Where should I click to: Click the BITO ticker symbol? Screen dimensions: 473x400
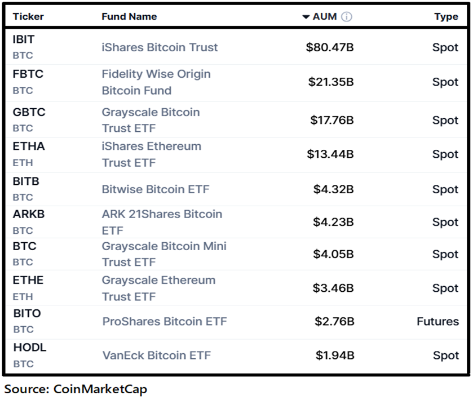[x=27, y=313]
